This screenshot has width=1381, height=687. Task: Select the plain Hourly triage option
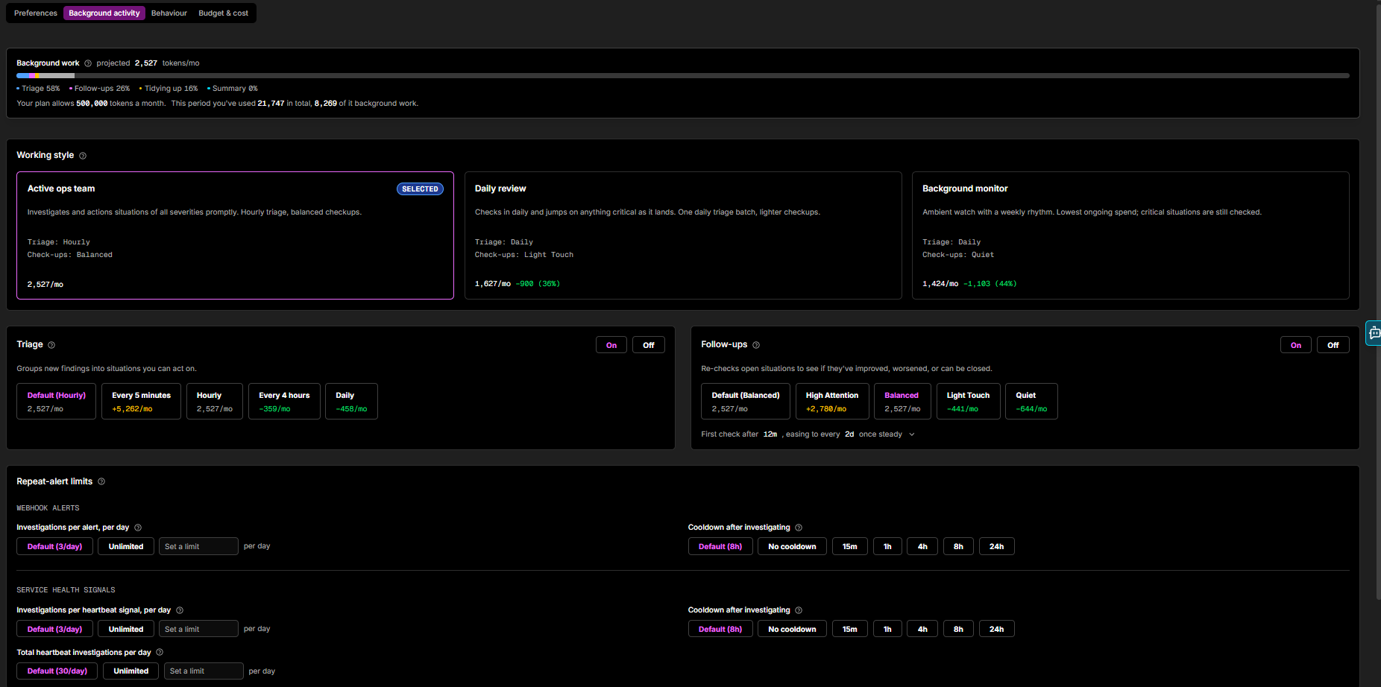click(x=215, y=402)
